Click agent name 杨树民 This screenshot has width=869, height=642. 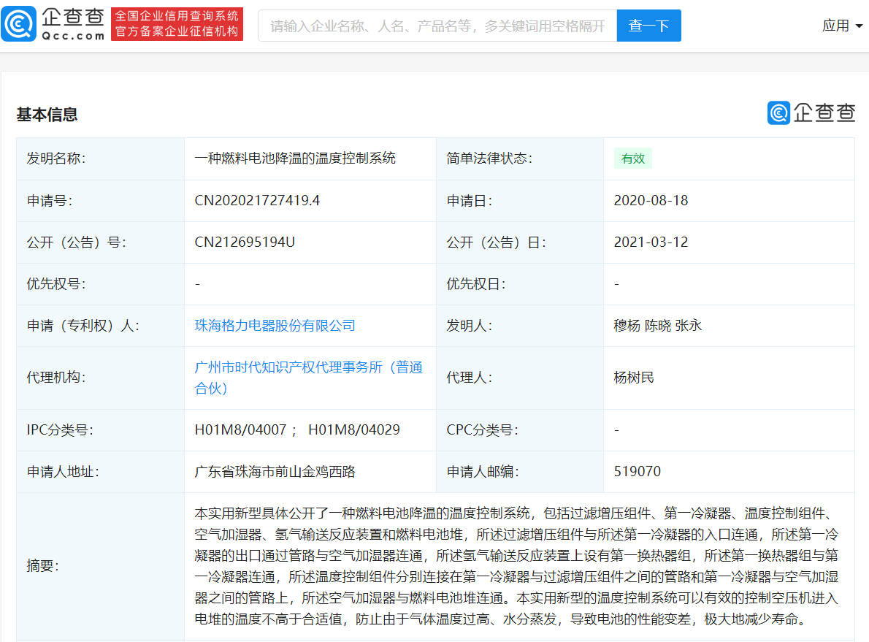[x=634, y=378]
